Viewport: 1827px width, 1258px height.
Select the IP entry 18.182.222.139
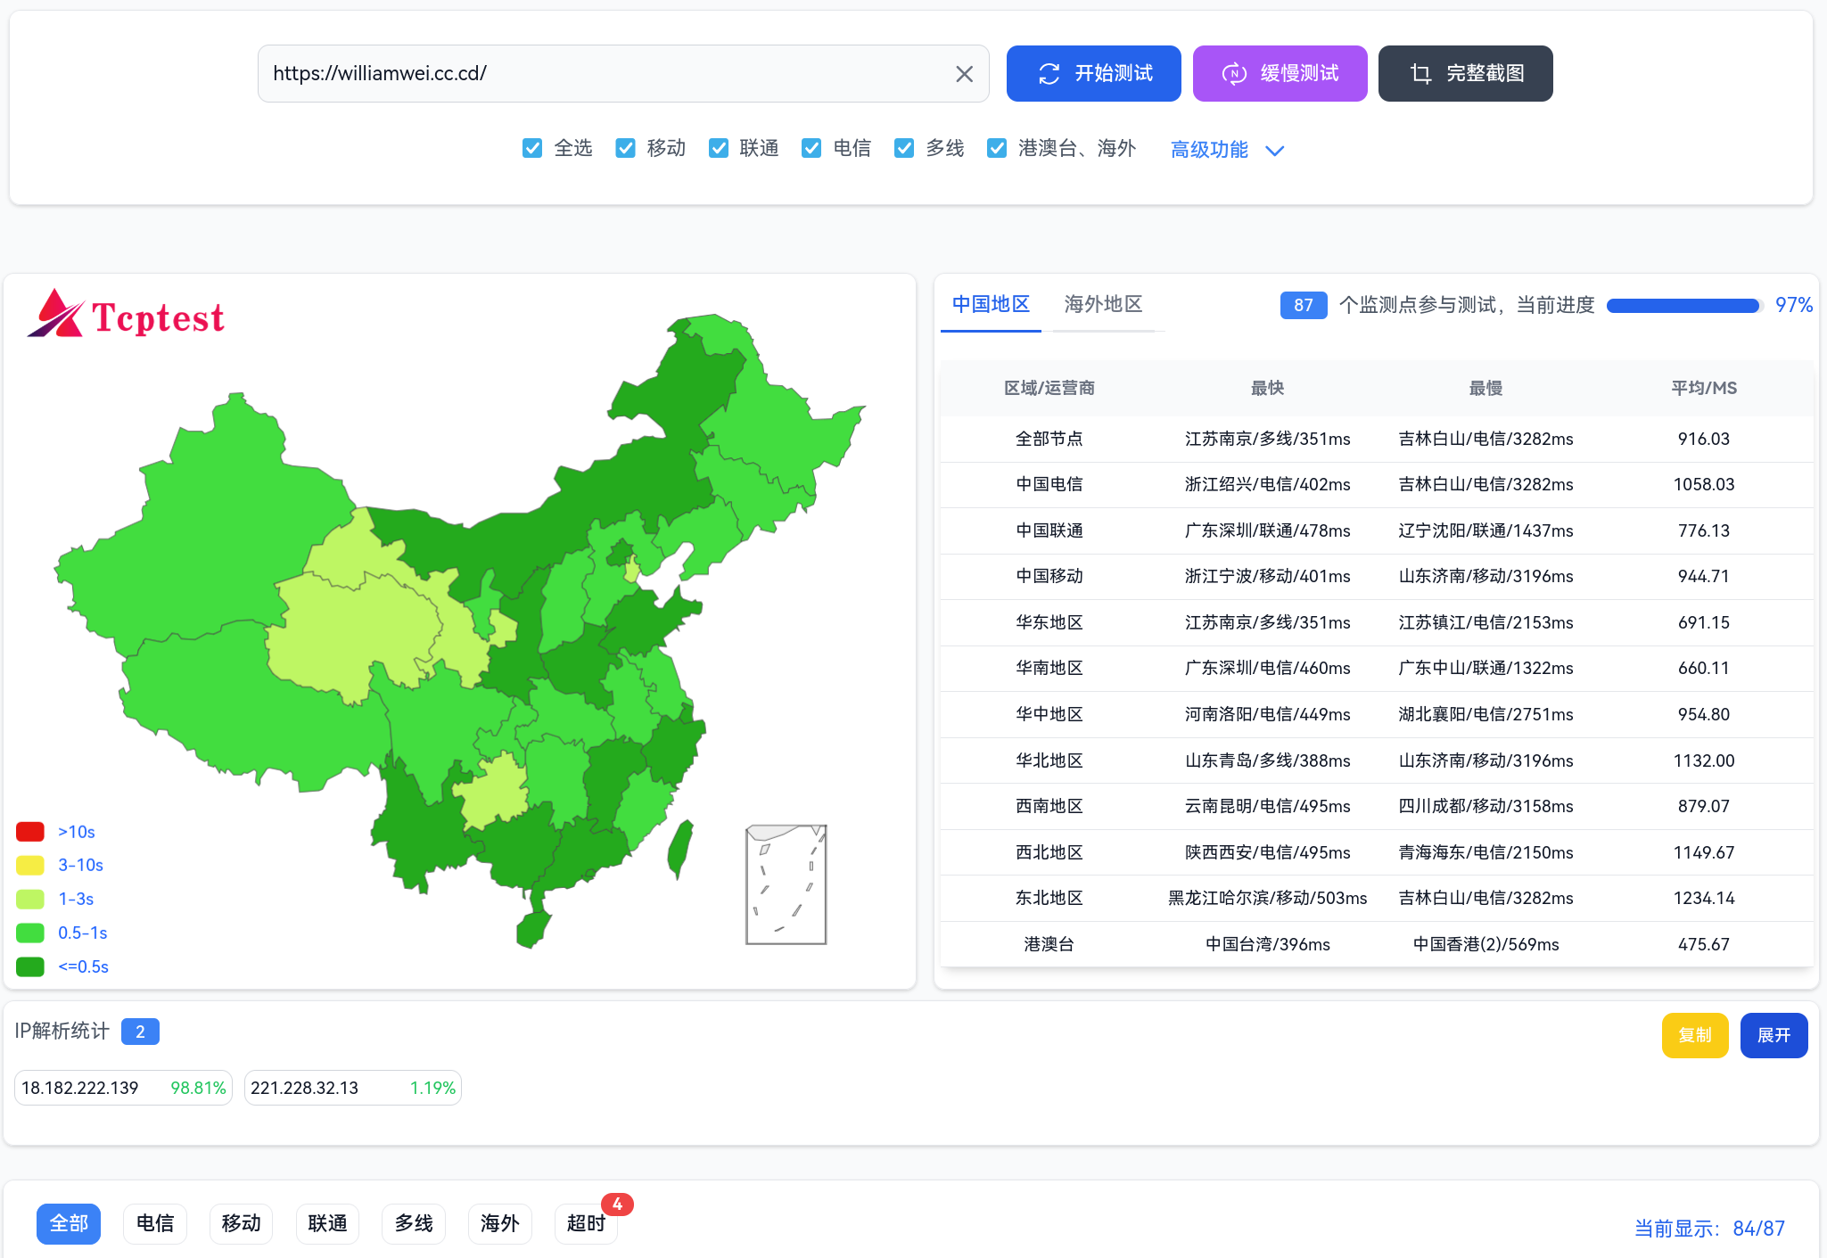[x=122, y=1088]
